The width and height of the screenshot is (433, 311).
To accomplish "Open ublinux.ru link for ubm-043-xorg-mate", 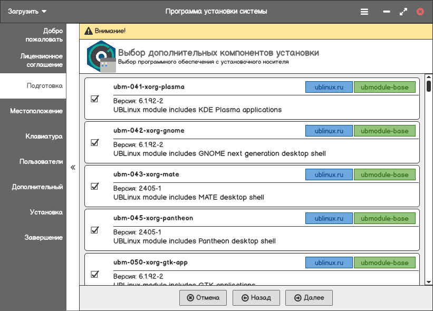I will [329, 175].
